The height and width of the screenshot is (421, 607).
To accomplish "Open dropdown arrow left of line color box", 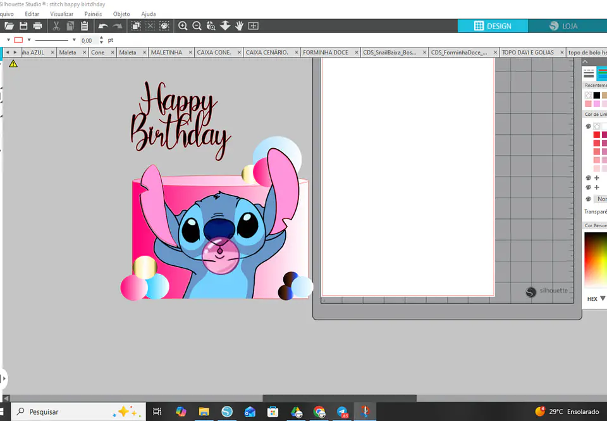I will click(8, 40).
